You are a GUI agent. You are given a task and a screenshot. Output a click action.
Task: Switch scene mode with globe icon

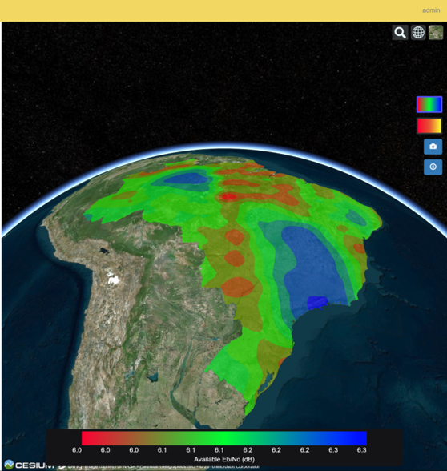(x=418, y=32)
